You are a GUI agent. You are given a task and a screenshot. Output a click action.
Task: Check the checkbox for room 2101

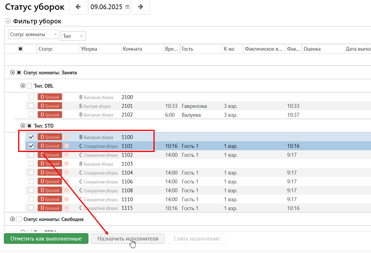pyautogui.click(x=31, y=106)
